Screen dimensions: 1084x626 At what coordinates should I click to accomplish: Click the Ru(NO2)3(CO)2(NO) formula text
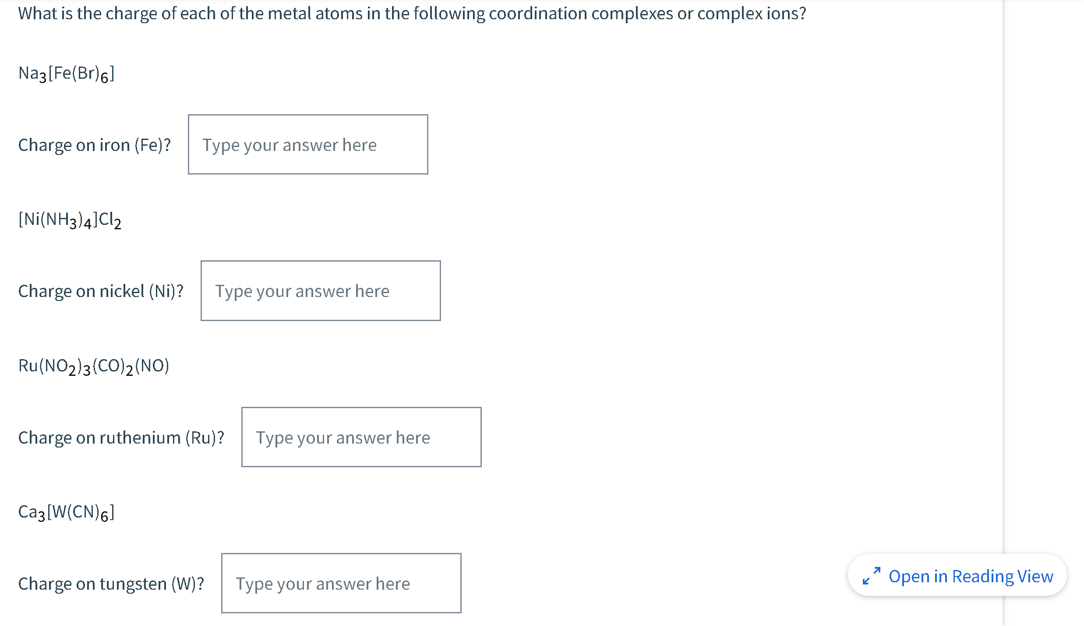click(94, 366)
